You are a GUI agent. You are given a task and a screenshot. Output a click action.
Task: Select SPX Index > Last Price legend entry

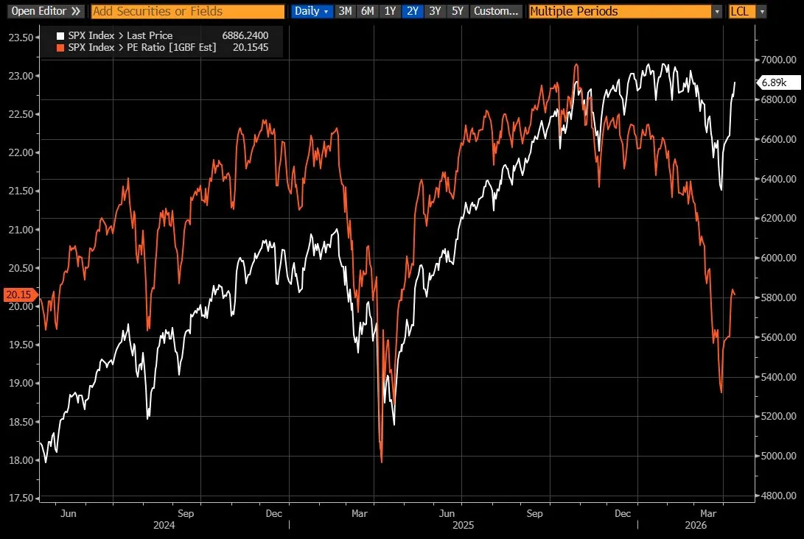[121, 35]
